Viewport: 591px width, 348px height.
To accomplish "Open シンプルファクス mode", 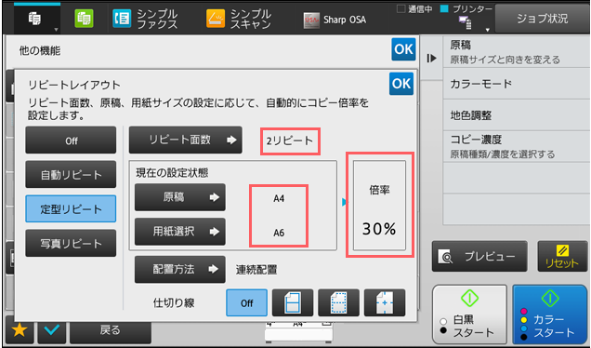I will pyautogui.click(x=145, y=19).
